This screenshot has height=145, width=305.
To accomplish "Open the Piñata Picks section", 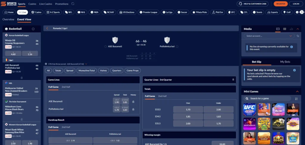I will click(x=200, y=12).
